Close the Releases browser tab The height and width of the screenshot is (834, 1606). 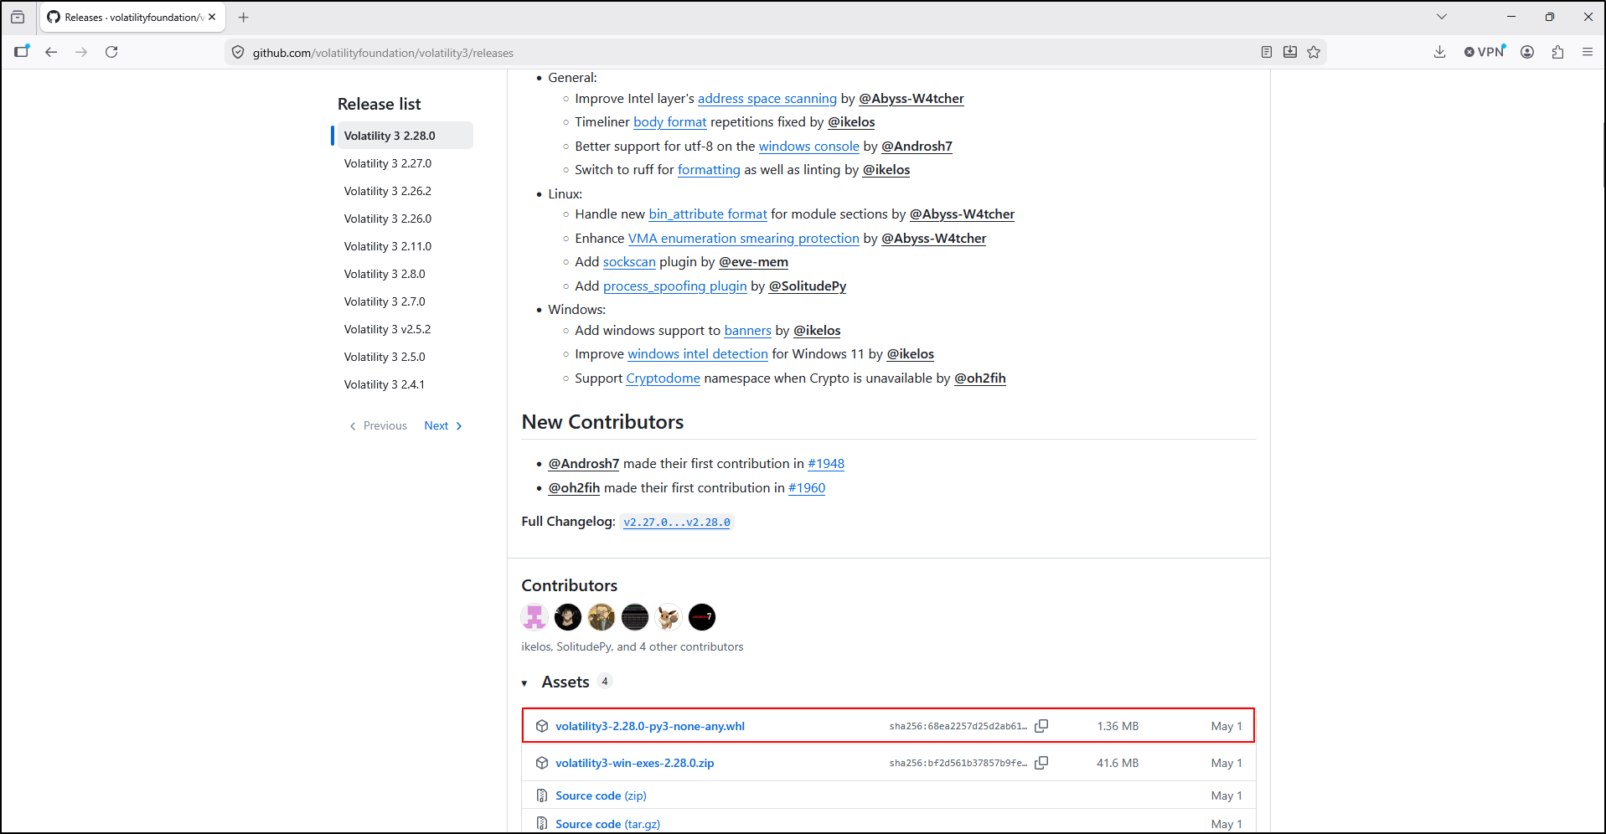pos(212,17)
